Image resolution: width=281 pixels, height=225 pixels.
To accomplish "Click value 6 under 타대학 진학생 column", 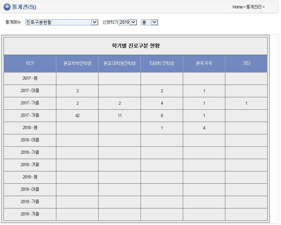I will [162, 116].
